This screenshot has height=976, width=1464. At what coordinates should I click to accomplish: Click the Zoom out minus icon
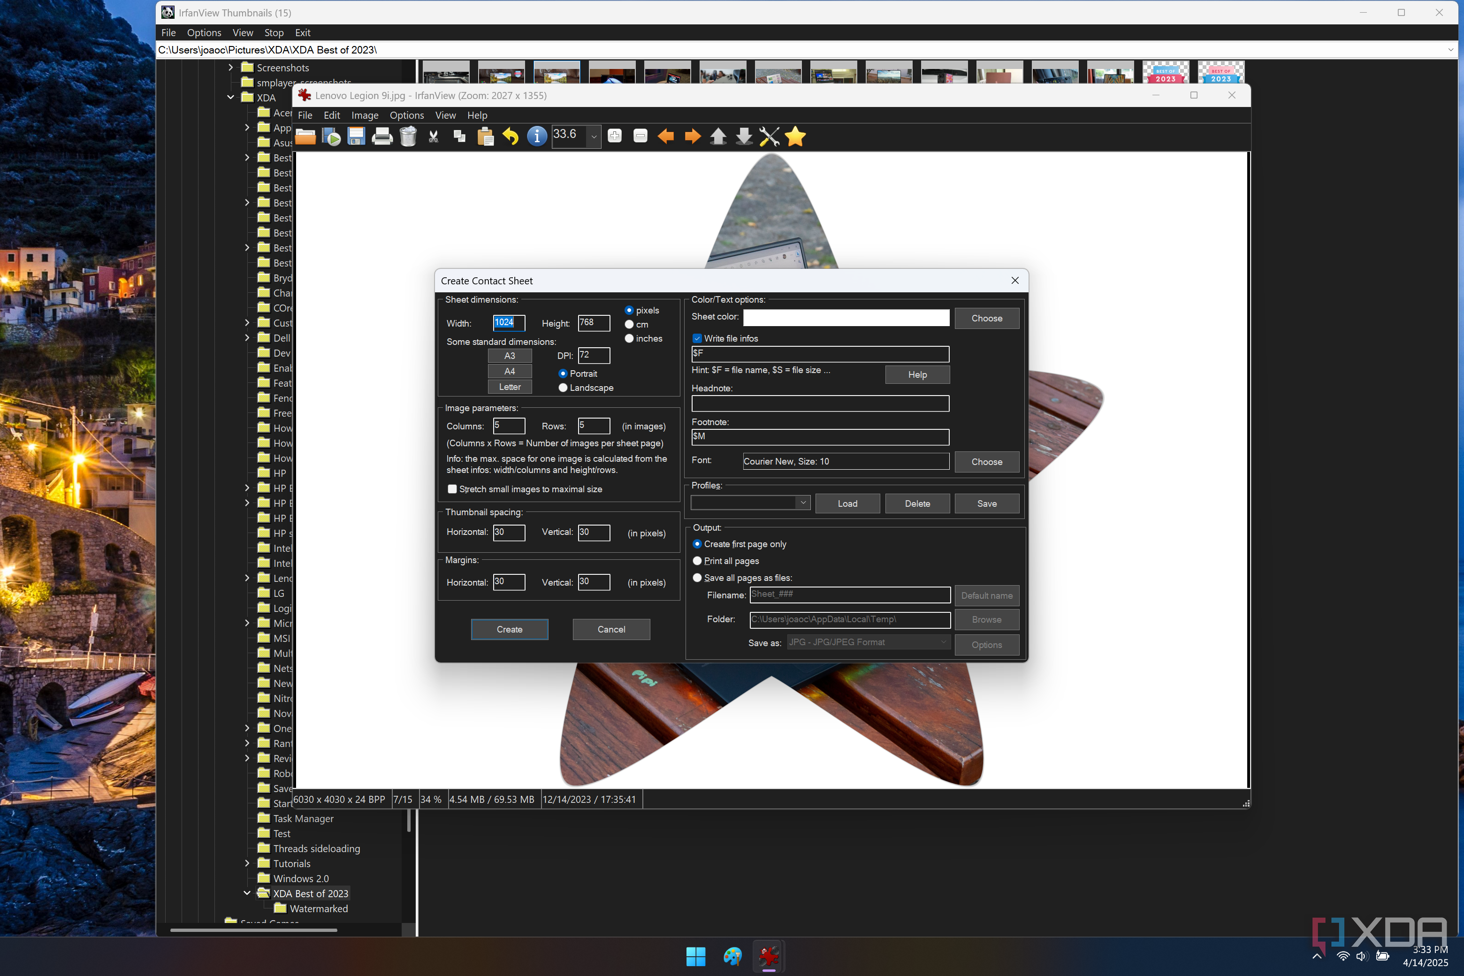click(640, 137)
